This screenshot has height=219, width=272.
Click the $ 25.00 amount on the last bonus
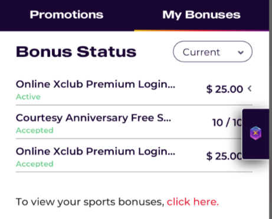pos(224,157)
